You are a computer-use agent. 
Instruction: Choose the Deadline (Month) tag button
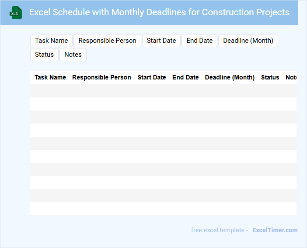point(248,41)
